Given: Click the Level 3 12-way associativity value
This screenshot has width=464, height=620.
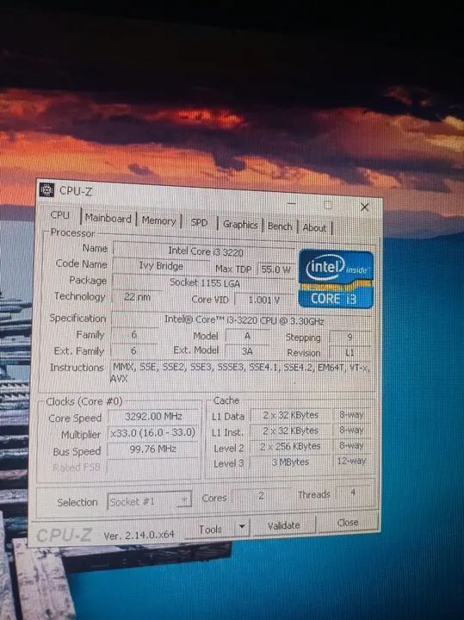Looking at the screenshot, I should [x=351, y=461].
